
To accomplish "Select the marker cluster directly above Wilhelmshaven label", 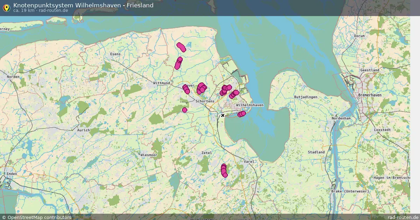I will (234, 94).
